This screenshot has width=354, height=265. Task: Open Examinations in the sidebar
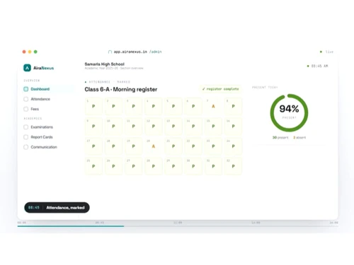click(x=48, y=127)
